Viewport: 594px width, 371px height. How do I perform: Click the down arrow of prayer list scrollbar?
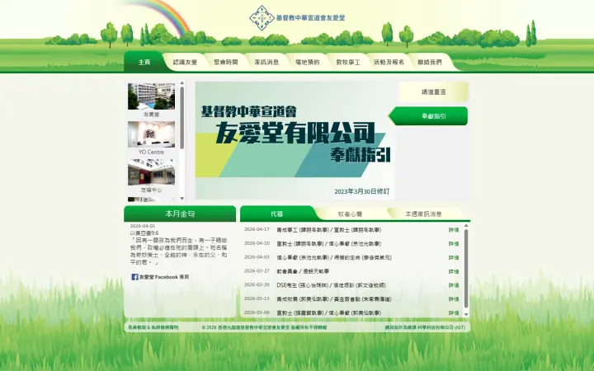coord(466,314)
